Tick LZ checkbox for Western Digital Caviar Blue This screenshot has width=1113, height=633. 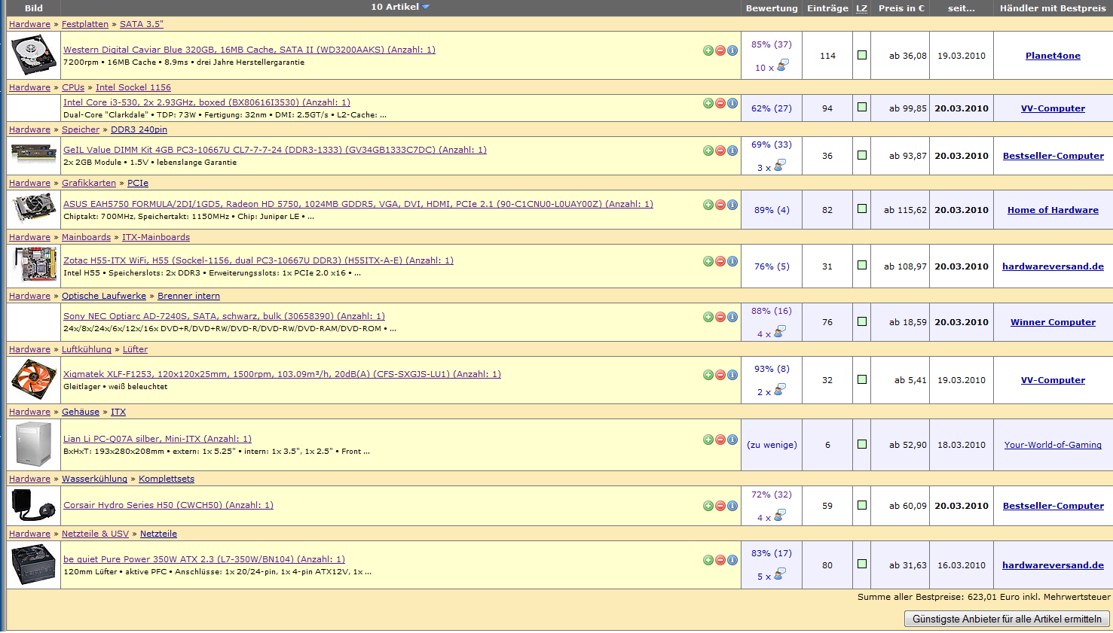coord(862,55)
